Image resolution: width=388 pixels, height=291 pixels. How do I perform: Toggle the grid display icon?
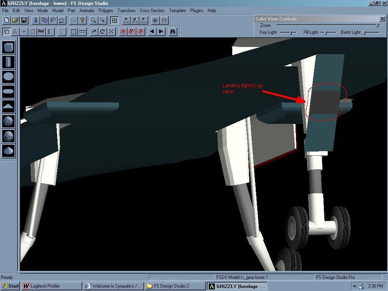pos(114,20)
